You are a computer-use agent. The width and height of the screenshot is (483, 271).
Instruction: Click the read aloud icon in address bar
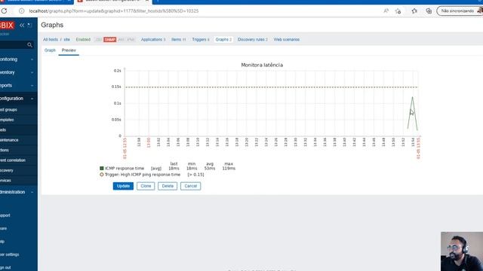tap(386, 11)
